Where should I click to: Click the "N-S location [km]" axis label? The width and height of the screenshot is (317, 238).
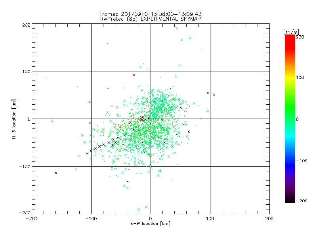coord(14,119)
